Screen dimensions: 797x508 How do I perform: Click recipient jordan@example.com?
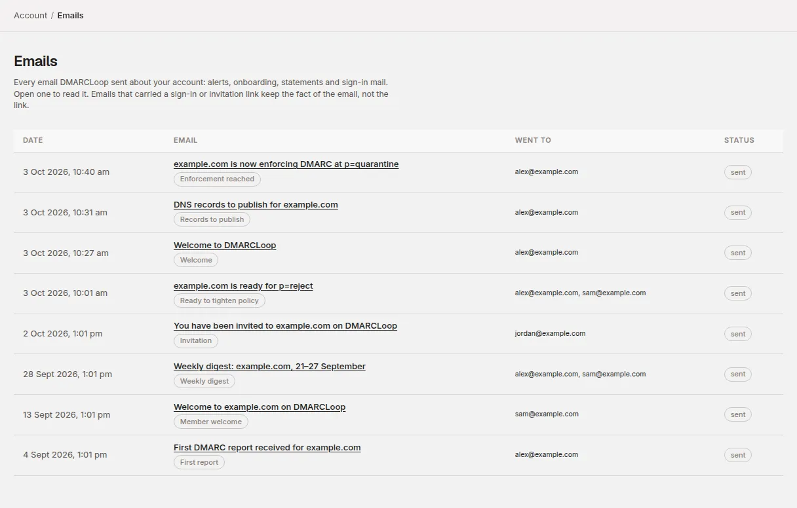(550, 333)
